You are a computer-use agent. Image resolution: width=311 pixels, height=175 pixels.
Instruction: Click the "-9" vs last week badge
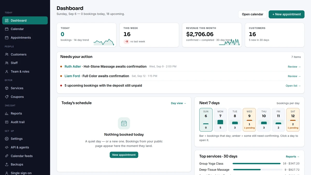point(126,41)
